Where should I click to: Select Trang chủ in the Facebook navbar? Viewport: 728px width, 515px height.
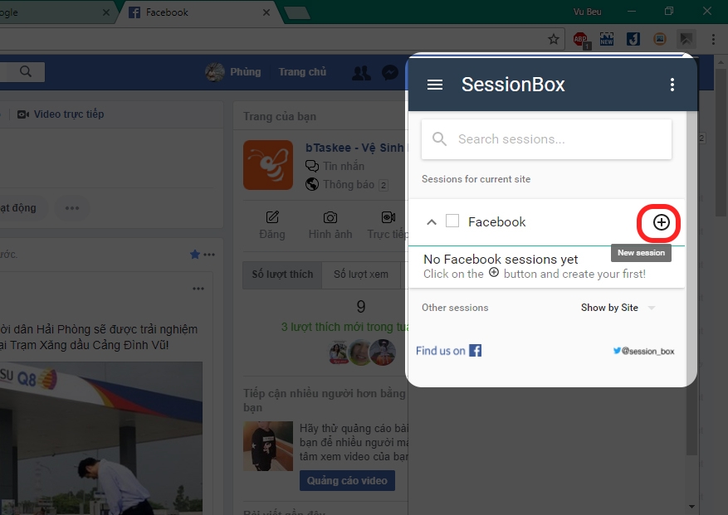[302, 72]
